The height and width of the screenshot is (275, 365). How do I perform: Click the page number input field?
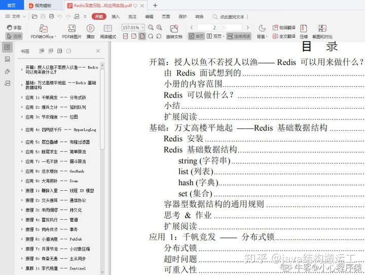220,27
